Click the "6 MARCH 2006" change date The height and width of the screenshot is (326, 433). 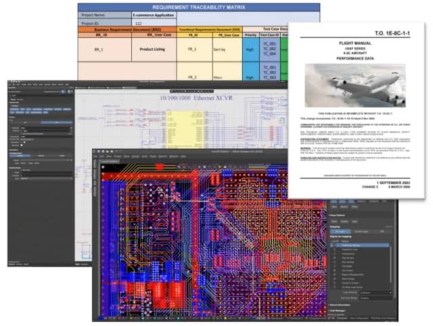[x=399, y=187]
